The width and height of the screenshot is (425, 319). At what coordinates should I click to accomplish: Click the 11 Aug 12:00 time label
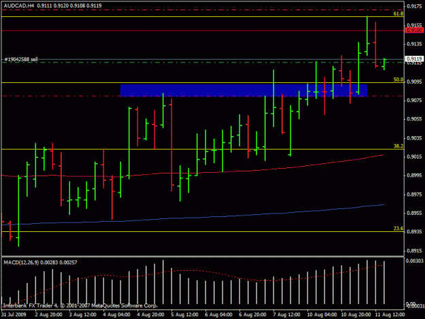pyautogui.click(x=390, y=314)
